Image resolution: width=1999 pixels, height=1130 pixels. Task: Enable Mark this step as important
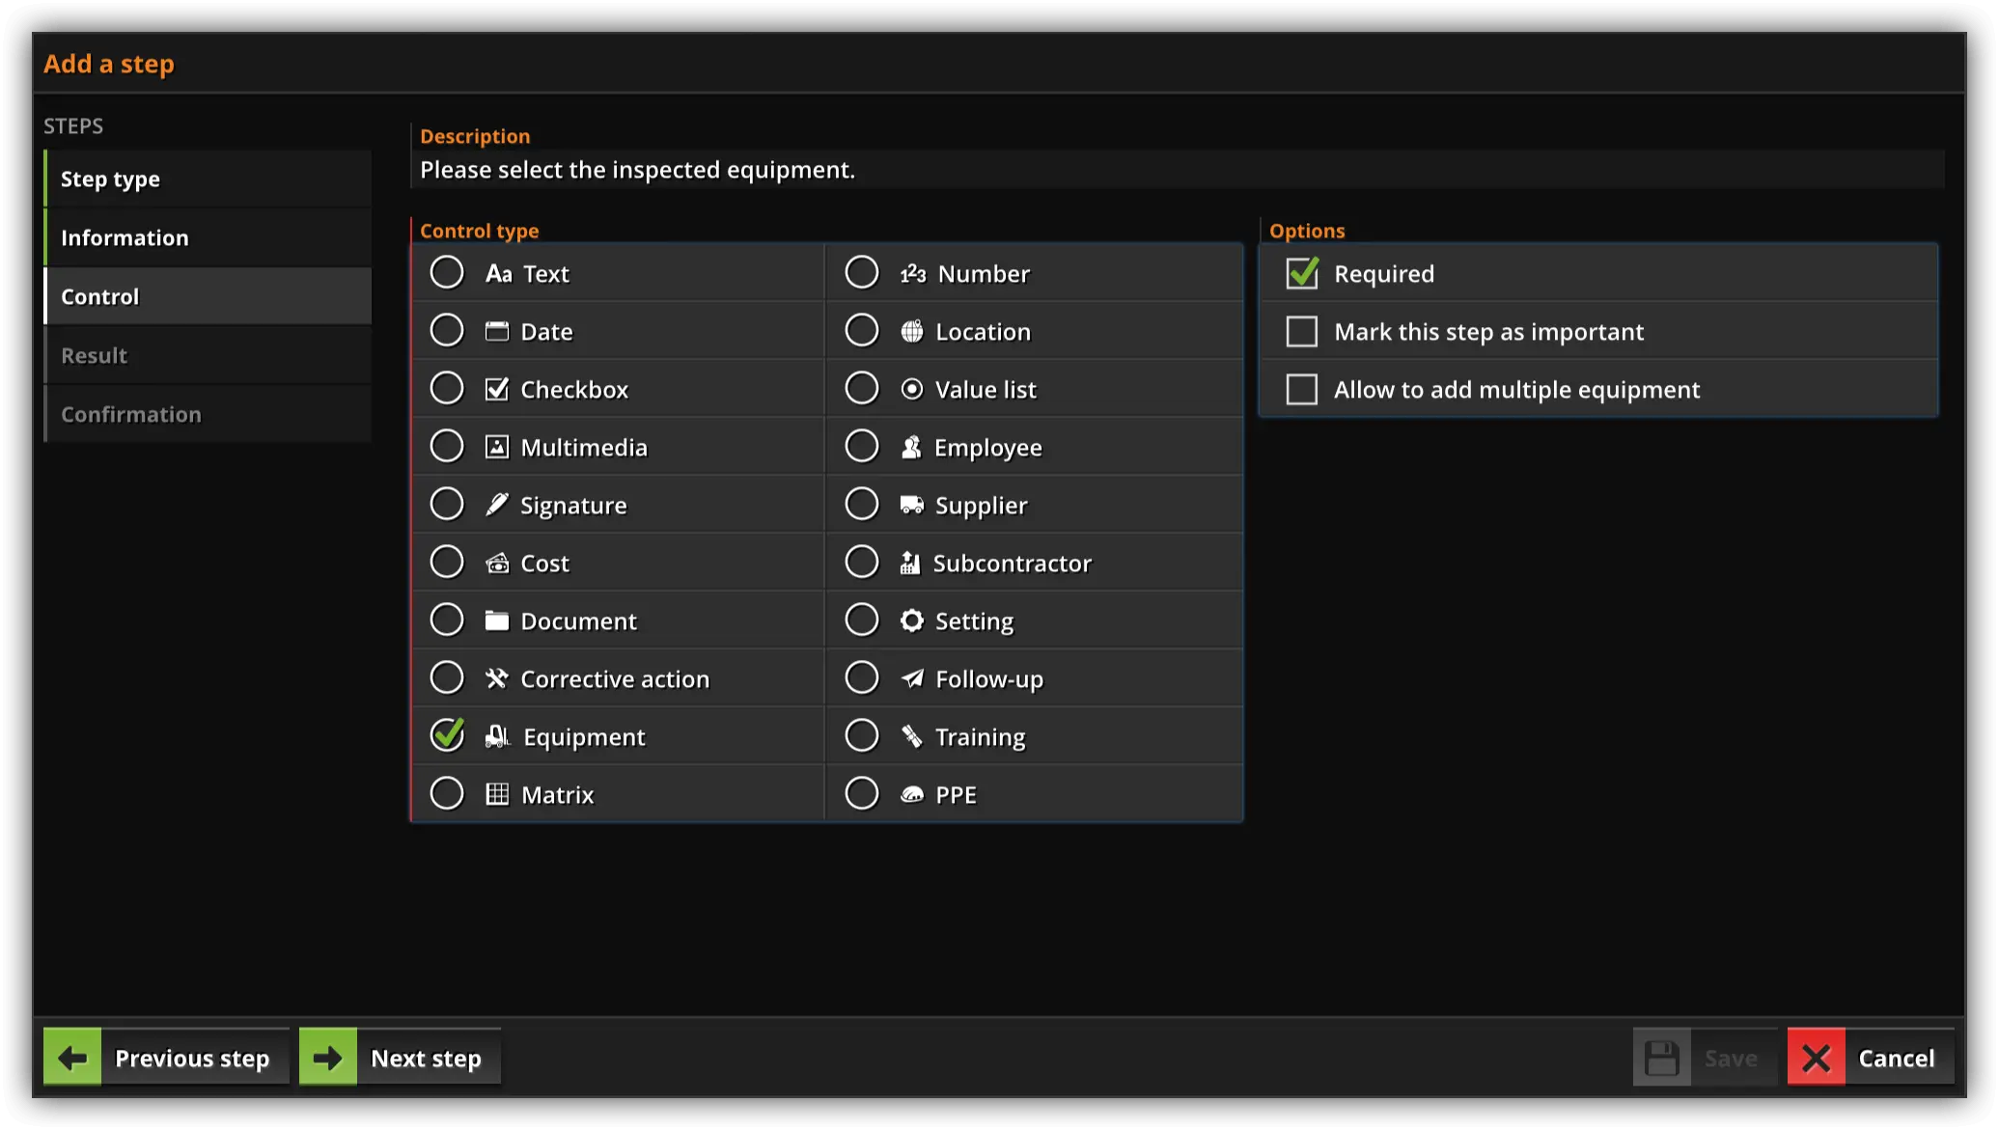pyautogui.click(x=1300, y=331)
